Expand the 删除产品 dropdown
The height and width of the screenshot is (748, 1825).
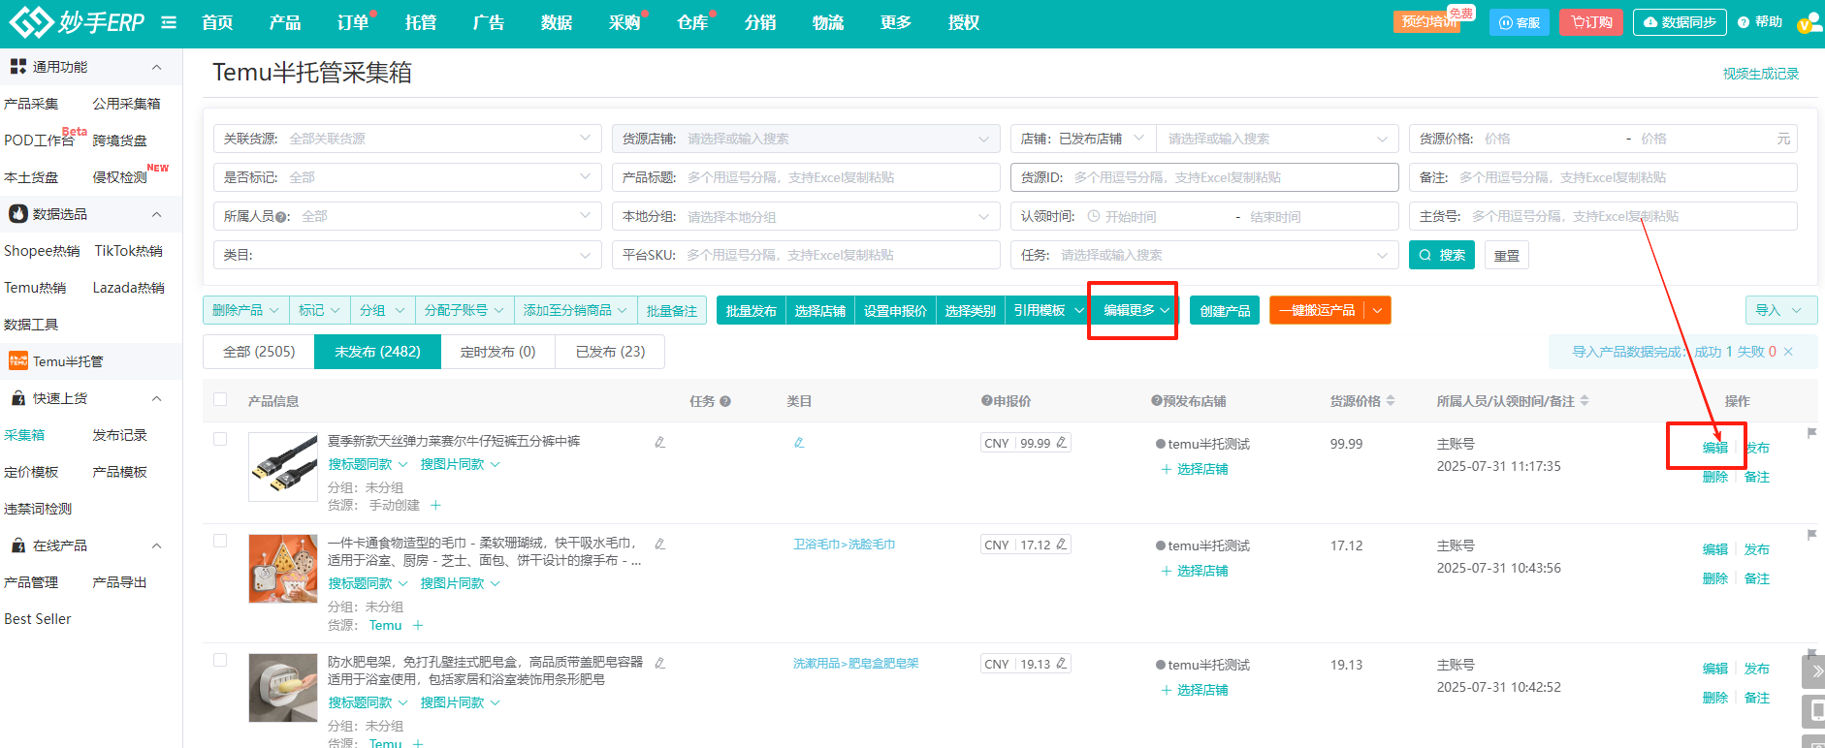click(x=246, y=310)
